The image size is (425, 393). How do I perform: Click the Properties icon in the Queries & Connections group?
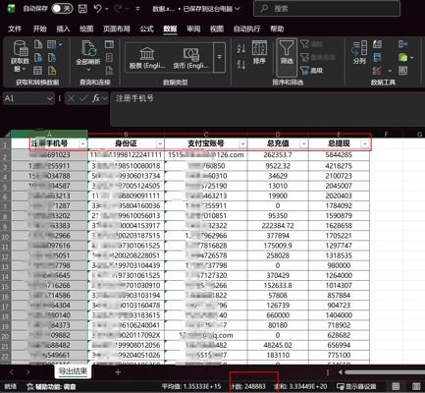[109, 58]
